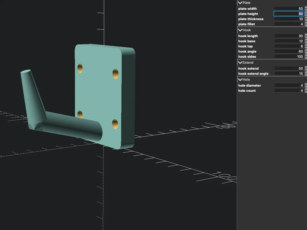Click the upper-left screw hole on the plate
This screenshot has width=307, height=230.
pyautogui.click(x=80, y=68)
